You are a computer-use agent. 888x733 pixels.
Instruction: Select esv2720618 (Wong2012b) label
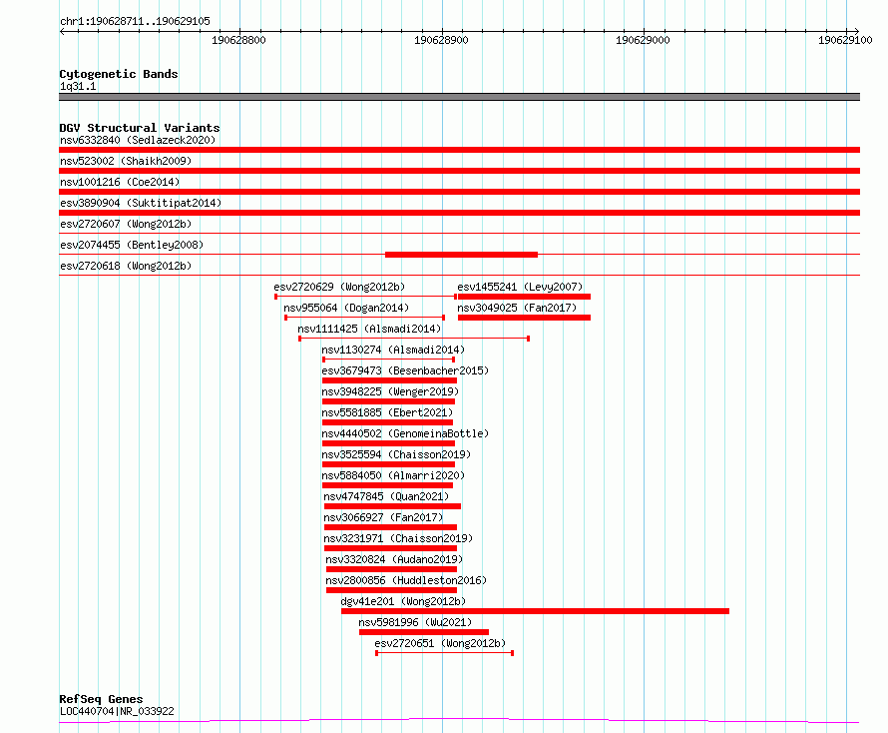(x=126, y=266)
